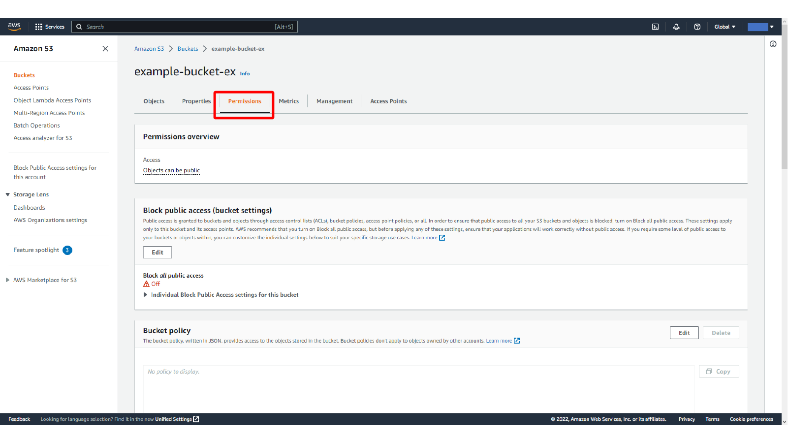Click the Info link beside bucket name
Viewport: 788px width, 443px height.
click(x=245, y=74)
